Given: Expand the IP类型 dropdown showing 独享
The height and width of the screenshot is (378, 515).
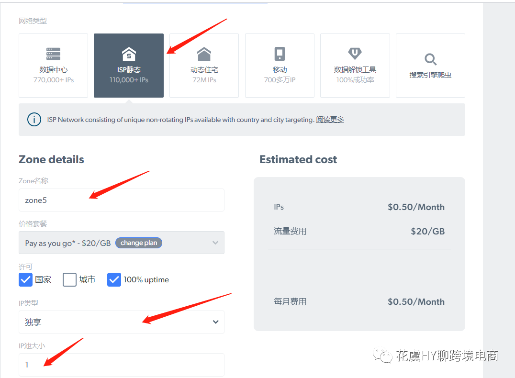Looking at the screenshot, I should pos(121,322).
